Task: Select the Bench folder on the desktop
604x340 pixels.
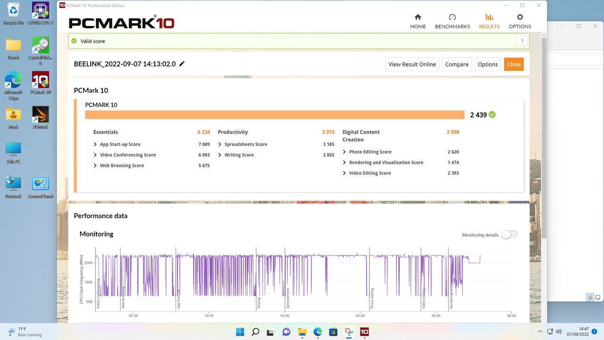Action: click(14, 49)
